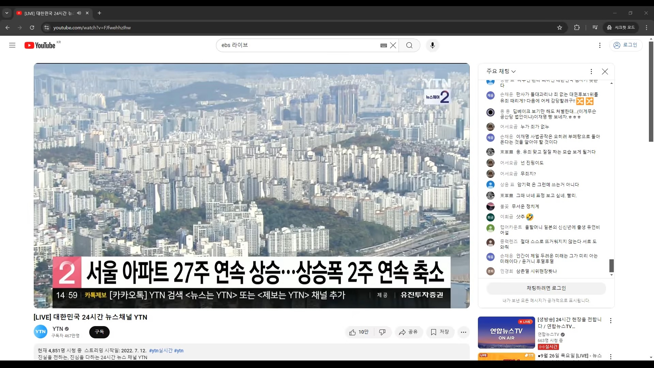Close the live chat panel
The image size is (654, 368).
click(605, 72)
